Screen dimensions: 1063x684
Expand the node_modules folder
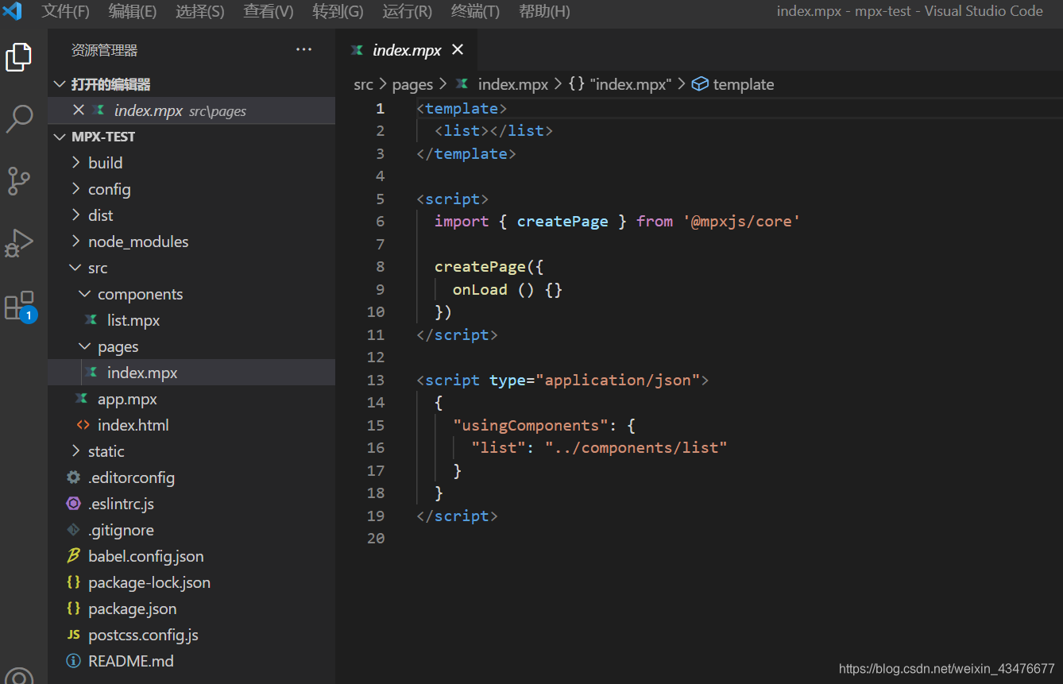pyautogui.click(x=76, y=242)
